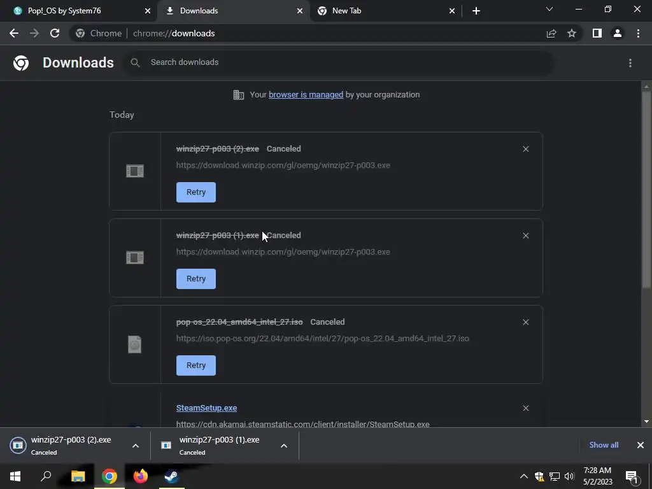This screenshot has height=489, width=652.
Task: Focus the Search downloads field
Action: tap(338, 62)
